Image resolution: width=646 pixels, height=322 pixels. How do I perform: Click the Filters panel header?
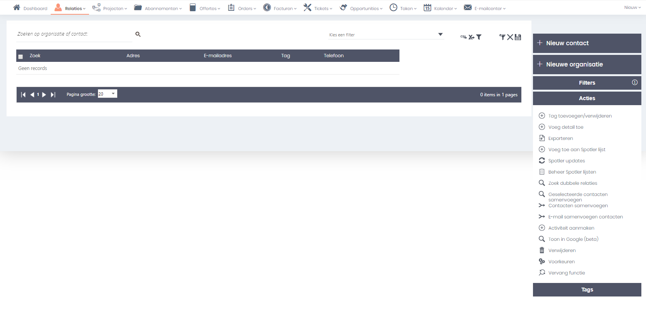[587, 83]
